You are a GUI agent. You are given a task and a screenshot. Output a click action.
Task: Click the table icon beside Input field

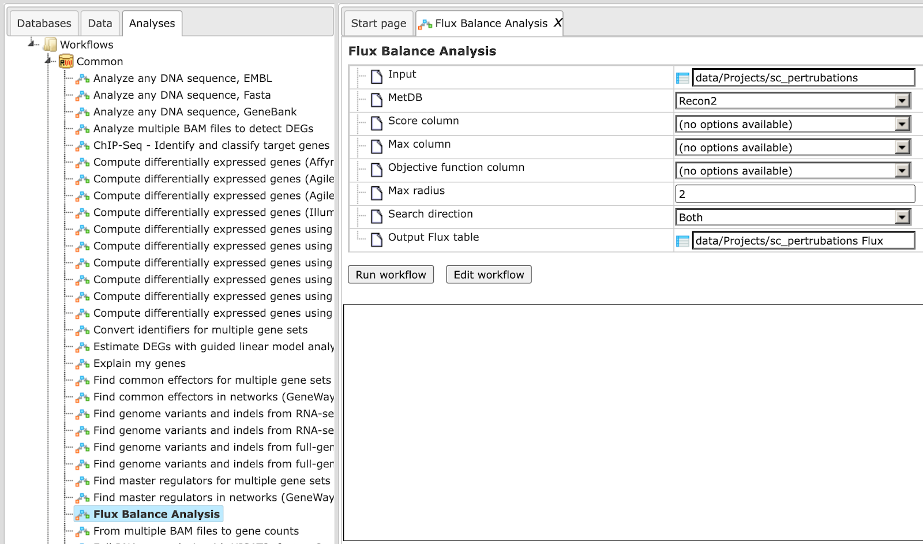pos(682,78)
